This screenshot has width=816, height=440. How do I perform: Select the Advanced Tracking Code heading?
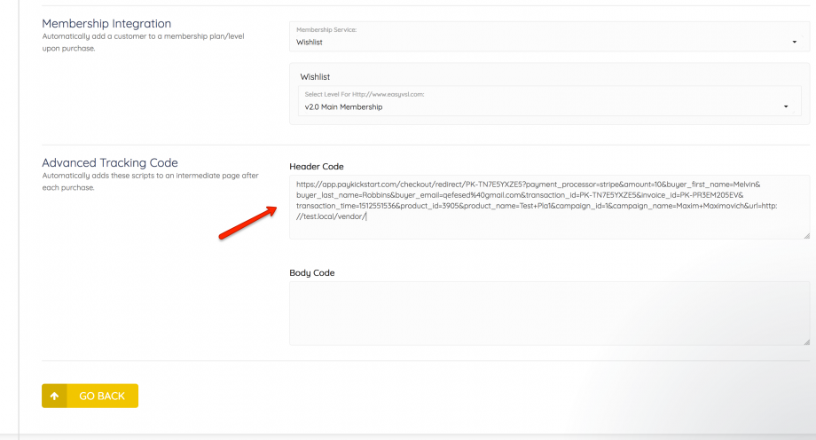110,162
